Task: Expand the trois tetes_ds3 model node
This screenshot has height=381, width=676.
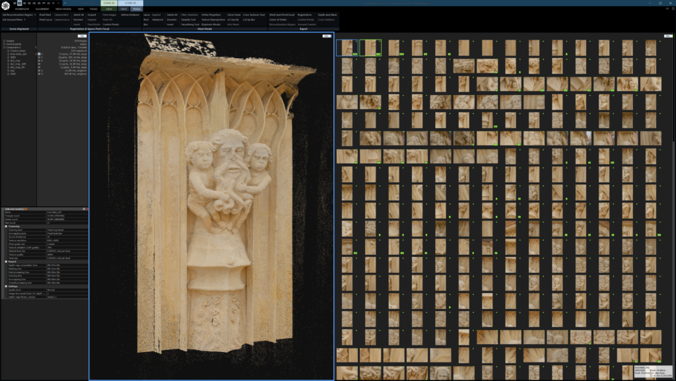Action: pyautogui.click(x=8, y=54)
